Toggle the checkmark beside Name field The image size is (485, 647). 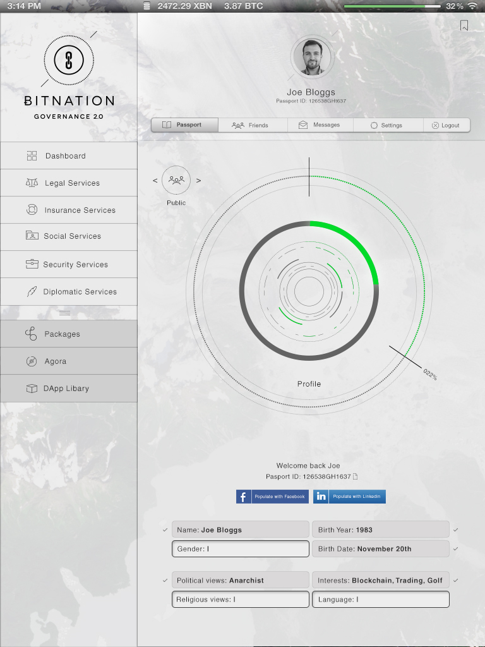tap(165, 529)
